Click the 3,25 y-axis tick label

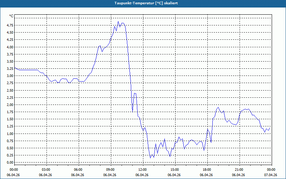pos(10,69)
